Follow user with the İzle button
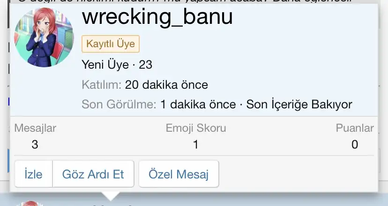 point(33,174)
